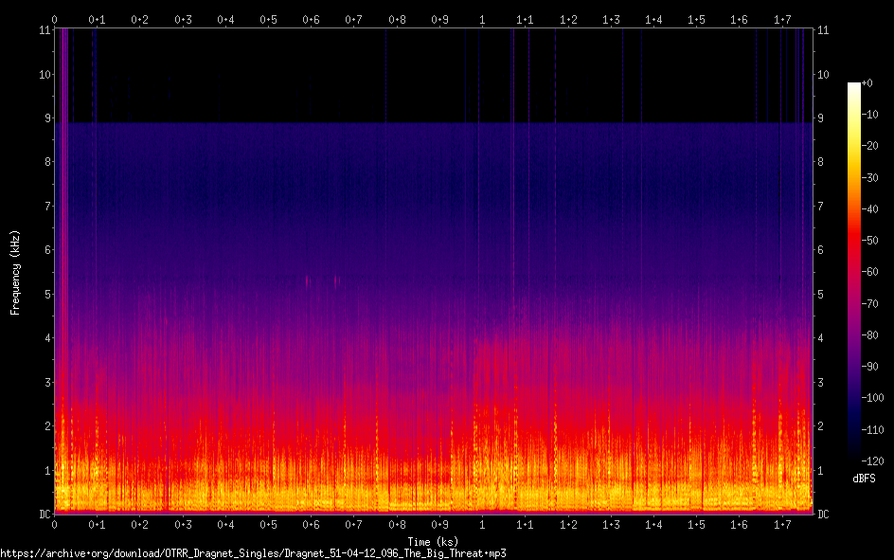This screenshot has height=560, width=894.
Task: Click the 11 kHz label on the right axis
Action: pos(823,30)
